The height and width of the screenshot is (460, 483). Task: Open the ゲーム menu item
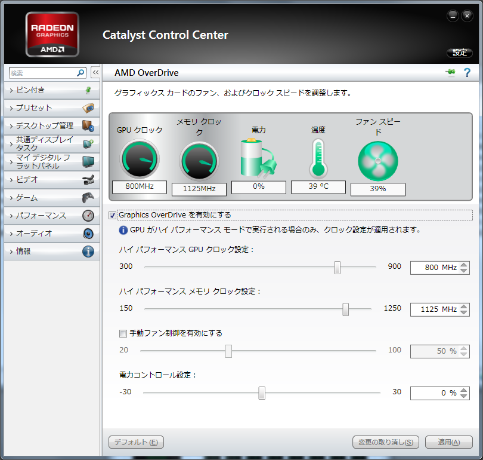click(x=51, y=198)
